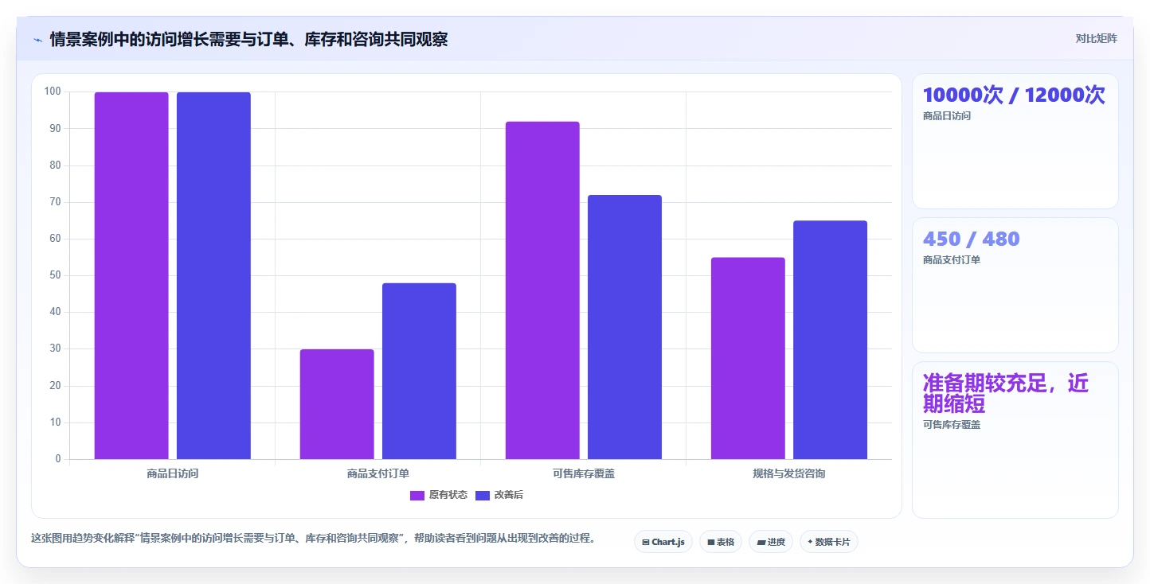Toggle the 原有状态 purple legend swatch
The height and width of the screenshot is (584, 1150).
[417, 495]
